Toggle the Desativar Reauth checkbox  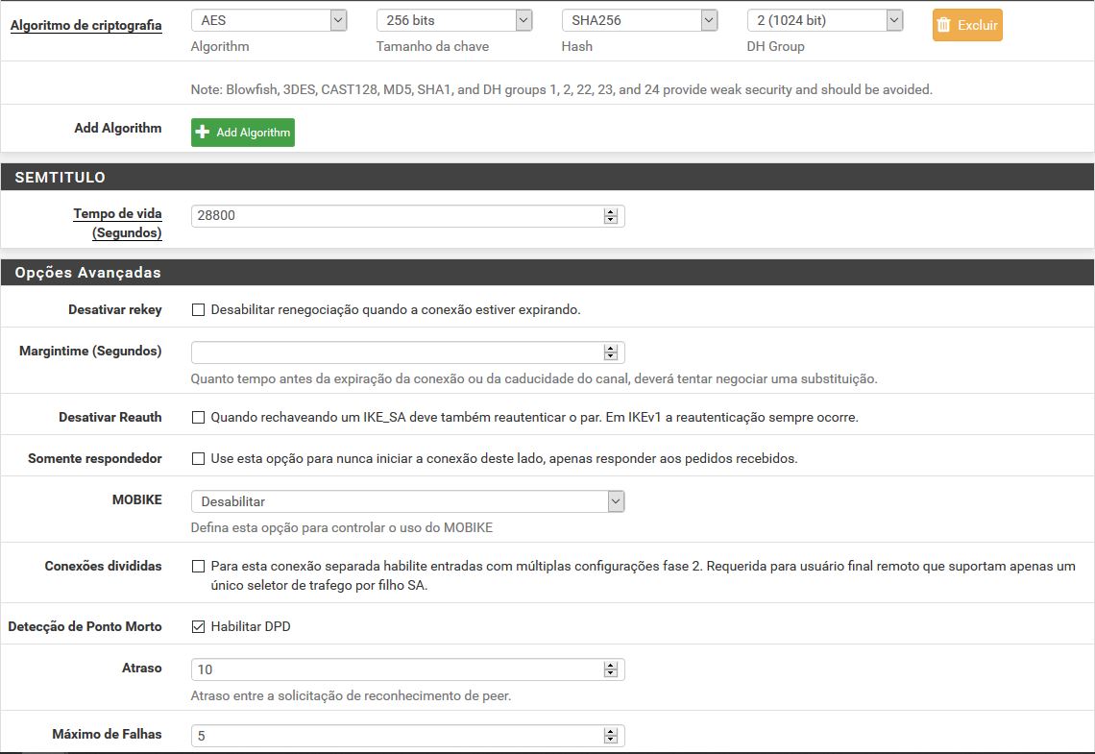coord(199,418)
